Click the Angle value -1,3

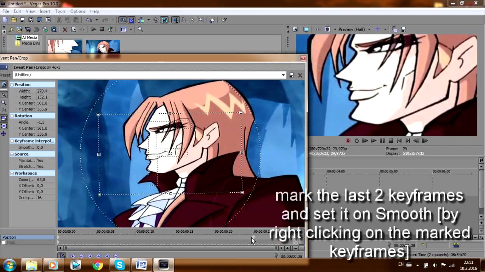[41, 122]
